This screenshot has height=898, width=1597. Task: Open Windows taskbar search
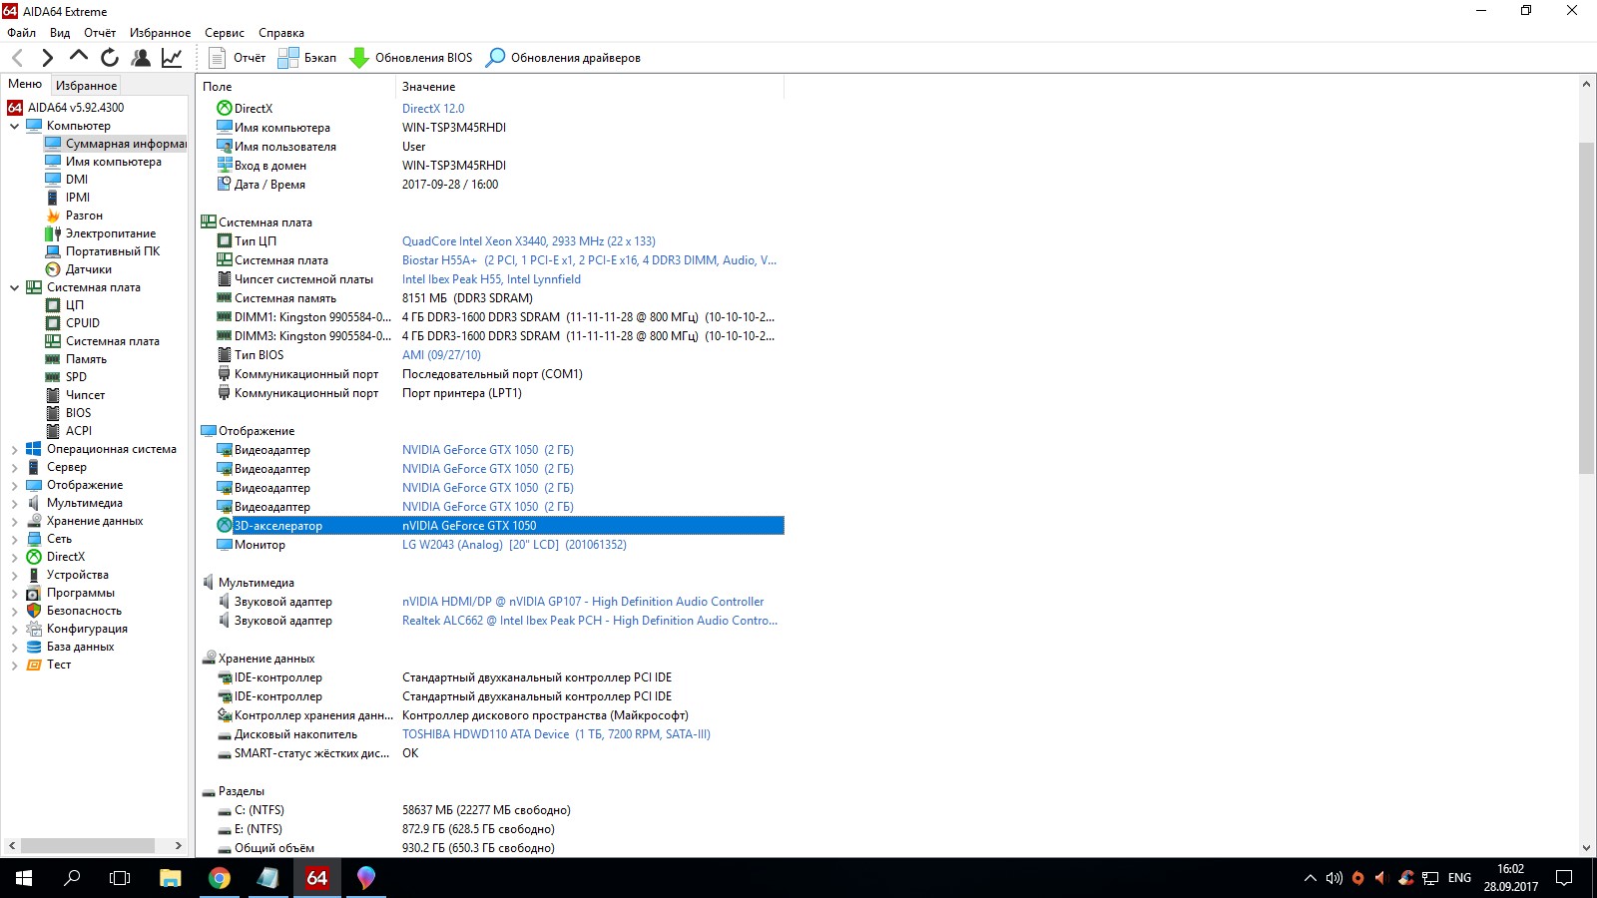(x=72, y=878)
